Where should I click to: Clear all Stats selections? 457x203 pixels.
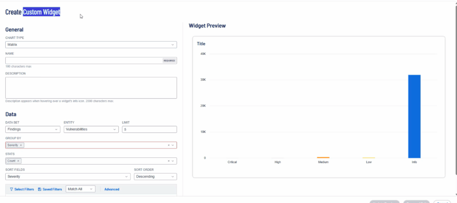168,161
